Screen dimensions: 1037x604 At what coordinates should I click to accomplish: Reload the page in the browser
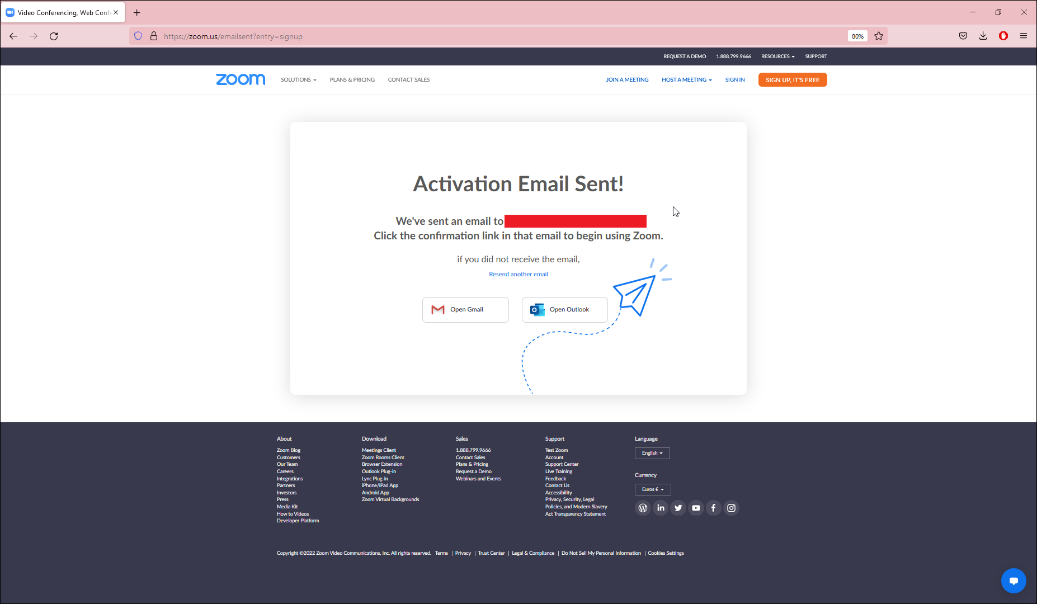(54, 36)
